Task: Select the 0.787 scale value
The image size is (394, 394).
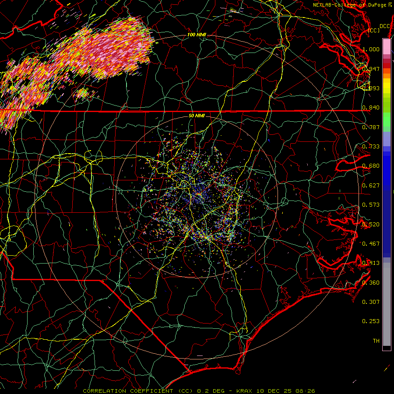Action: [371, 127]
